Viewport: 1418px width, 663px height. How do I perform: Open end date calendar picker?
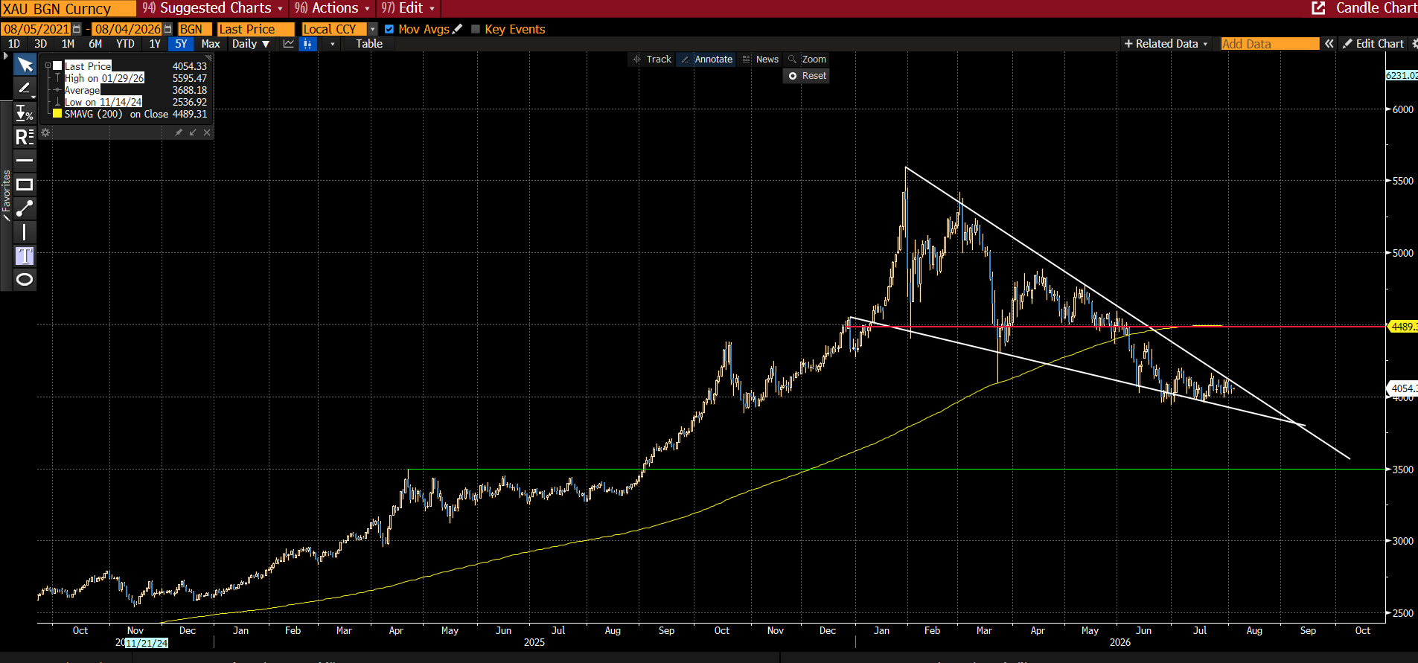click(x=167, y=29)
